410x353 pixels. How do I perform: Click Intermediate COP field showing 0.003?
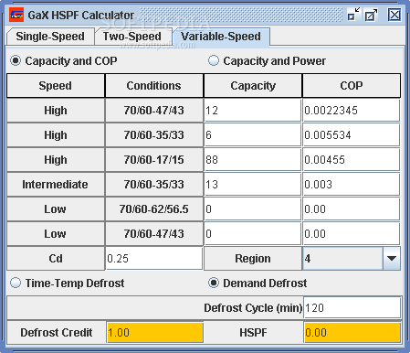[351, 185]
